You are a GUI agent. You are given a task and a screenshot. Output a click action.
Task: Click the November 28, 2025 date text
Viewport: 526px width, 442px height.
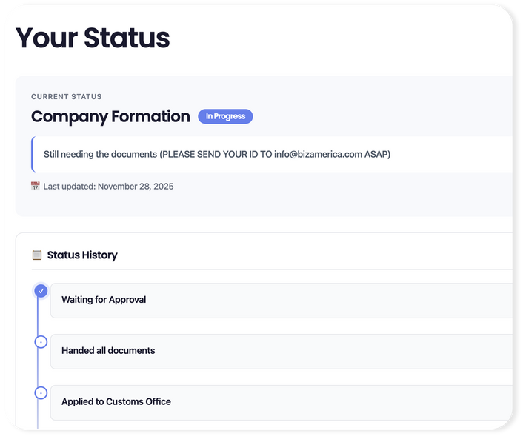136,187
